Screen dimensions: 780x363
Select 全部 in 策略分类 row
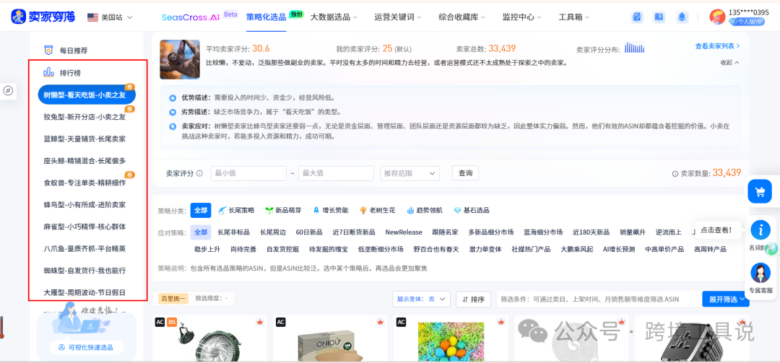point(201,210)
